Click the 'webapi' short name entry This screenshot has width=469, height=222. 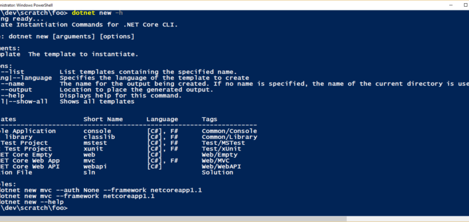(95, 166)
